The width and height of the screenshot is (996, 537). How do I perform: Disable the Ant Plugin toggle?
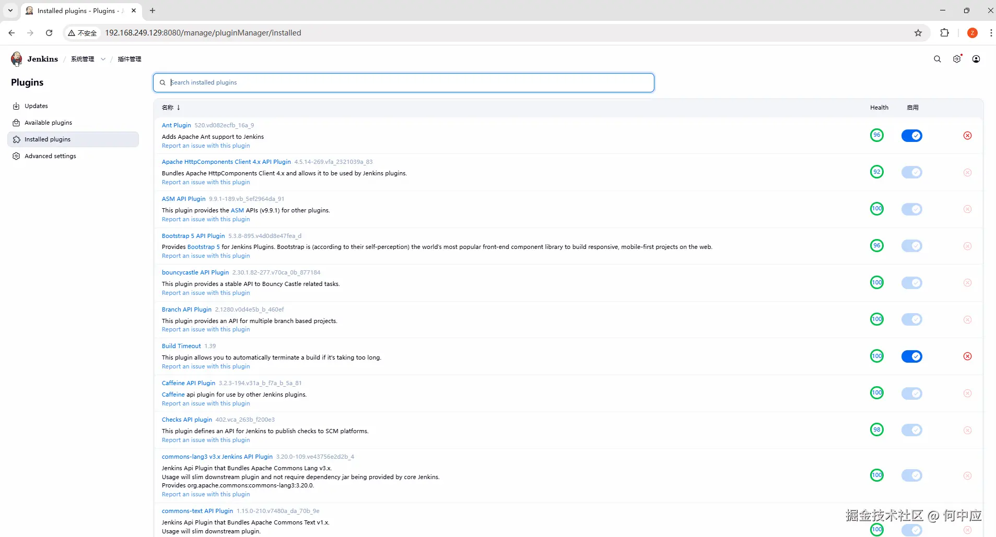912,136
